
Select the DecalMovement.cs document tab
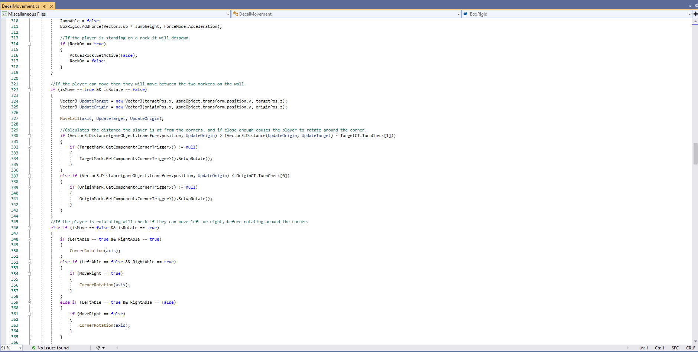[x=21, y=6]
